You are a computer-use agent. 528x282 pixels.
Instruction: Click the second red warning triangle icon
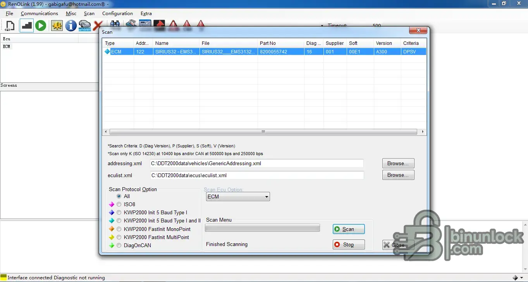click(x=187, y=24)
